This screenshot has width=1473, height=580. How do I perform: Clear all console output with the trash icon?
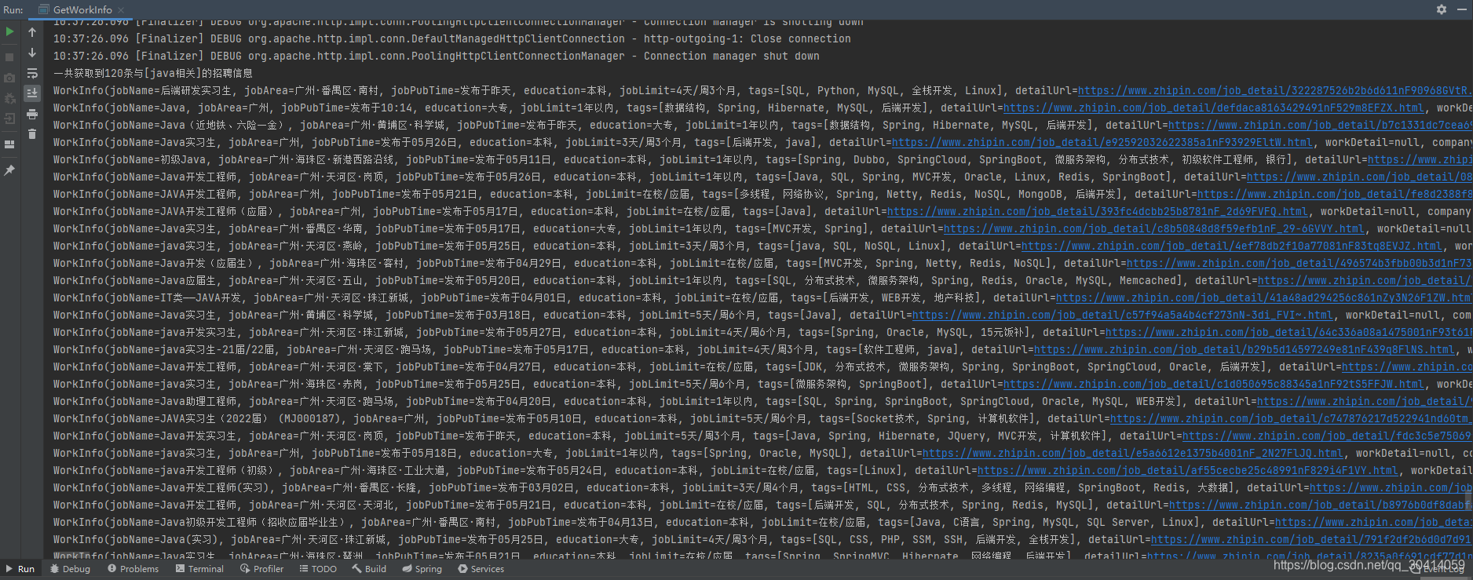32,134
